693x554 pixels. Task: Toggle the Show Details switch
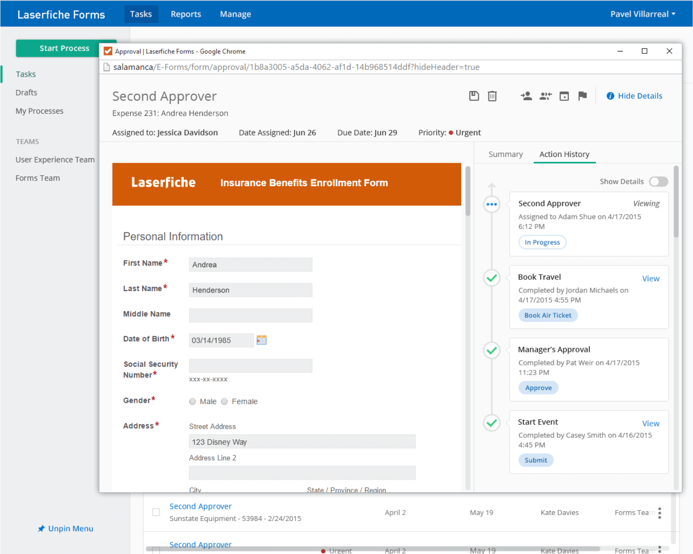(658, 181)
